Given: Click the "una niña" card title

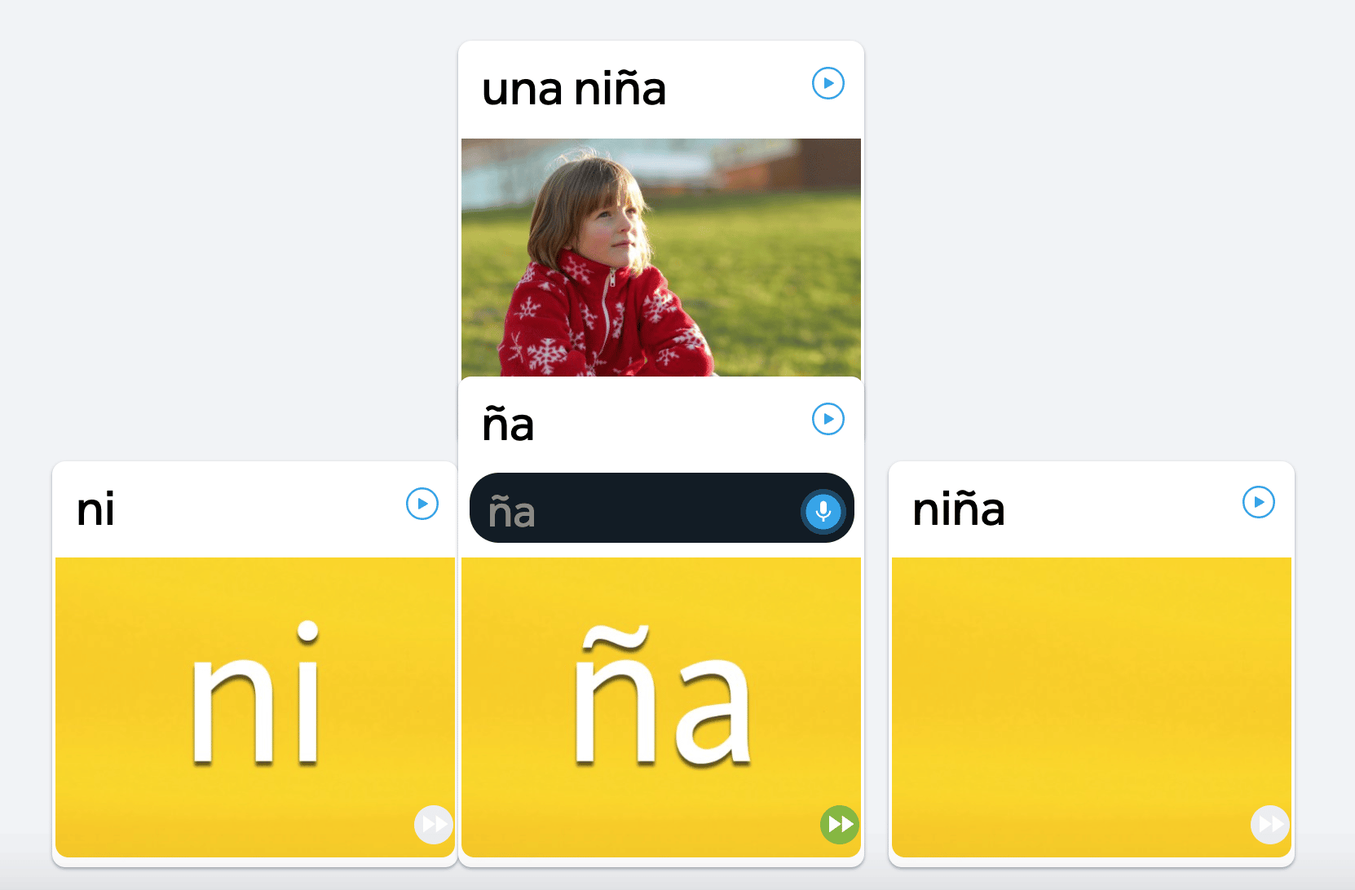Looking at the screenshot, I should pyautogui.click(x=574, y=89).
